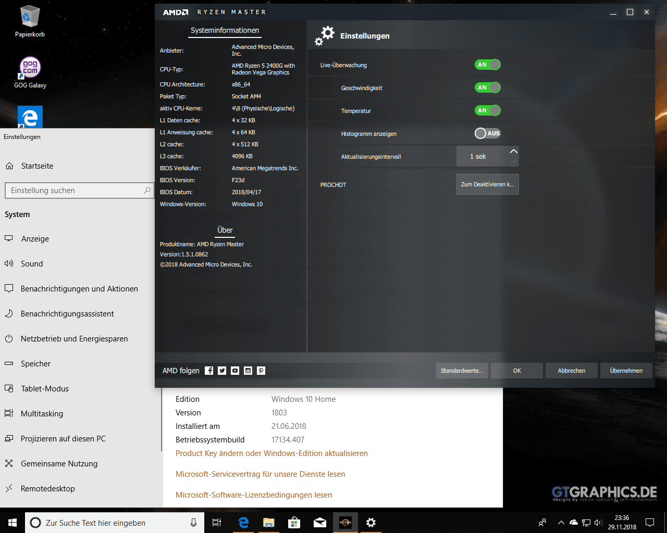Open AMD's YouTube channel icon
The image size is (667, 533).
click(235, 371)
